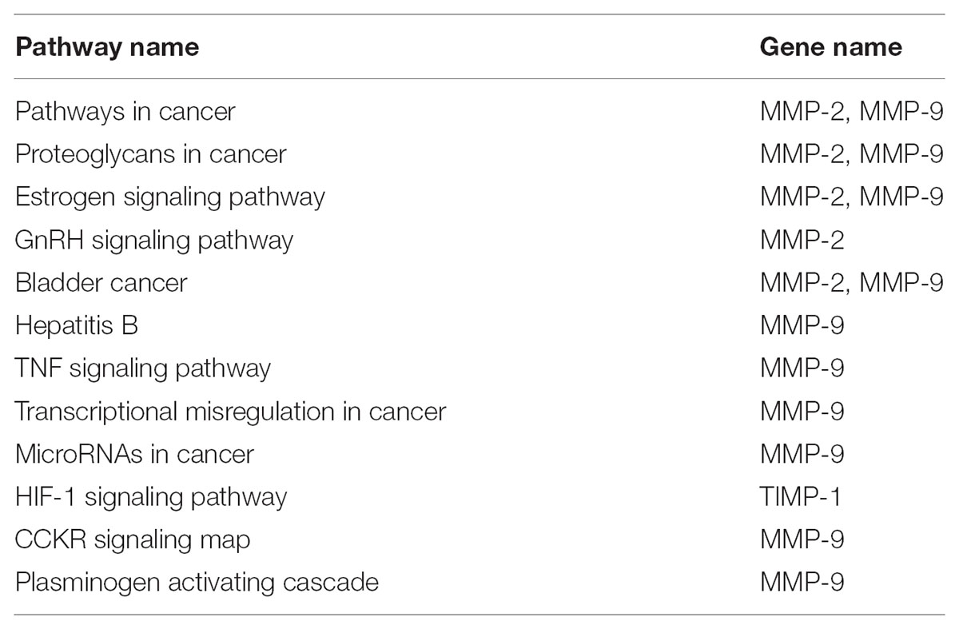
Task: Click the gene cell for Pathways in cancer
Action: (x=852, y=110)
